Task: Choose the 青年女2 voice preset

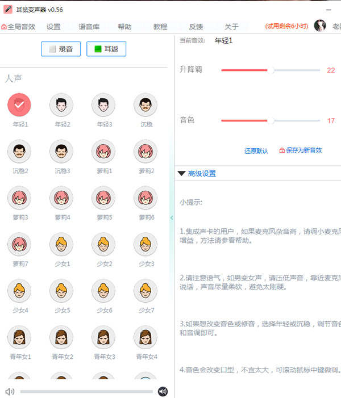Action: click(61, 337)
